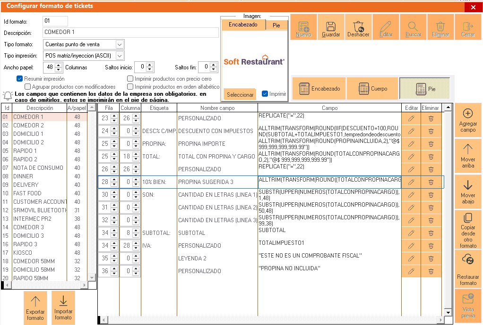Click the Id formato field
Viewport: 483px width, 325px height.
coord(55,21)
